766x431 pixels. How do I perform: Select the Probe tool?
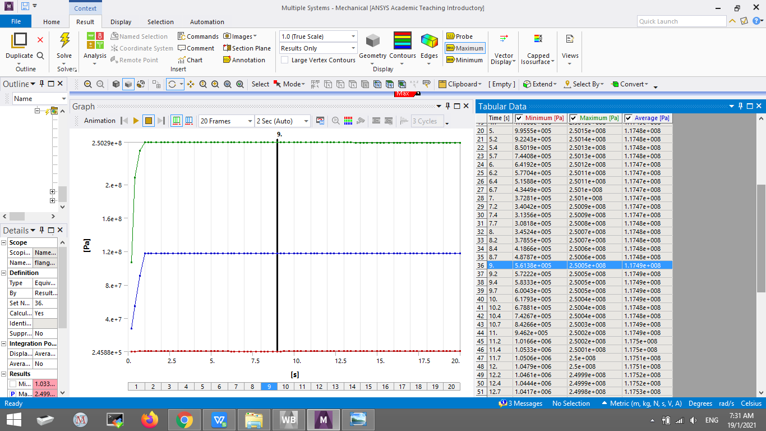tap(459, 36)
